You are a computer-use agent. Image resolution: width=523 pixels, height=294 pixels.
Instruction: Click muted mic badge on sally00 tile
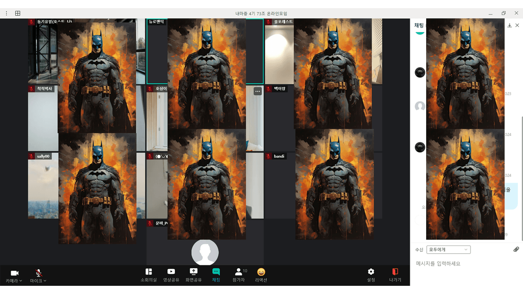pyautogui.click(x=31, y=156)
